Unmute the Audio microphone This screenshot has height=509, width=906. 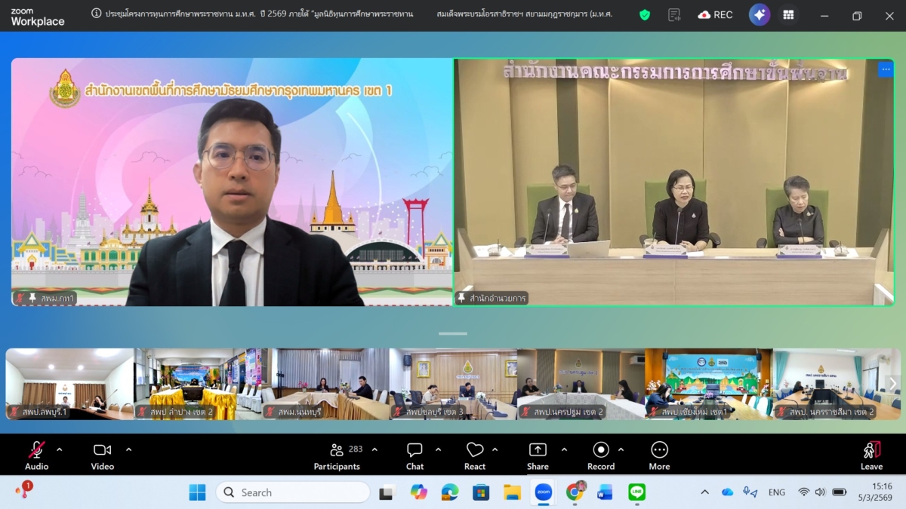click(x=36, y=455)
